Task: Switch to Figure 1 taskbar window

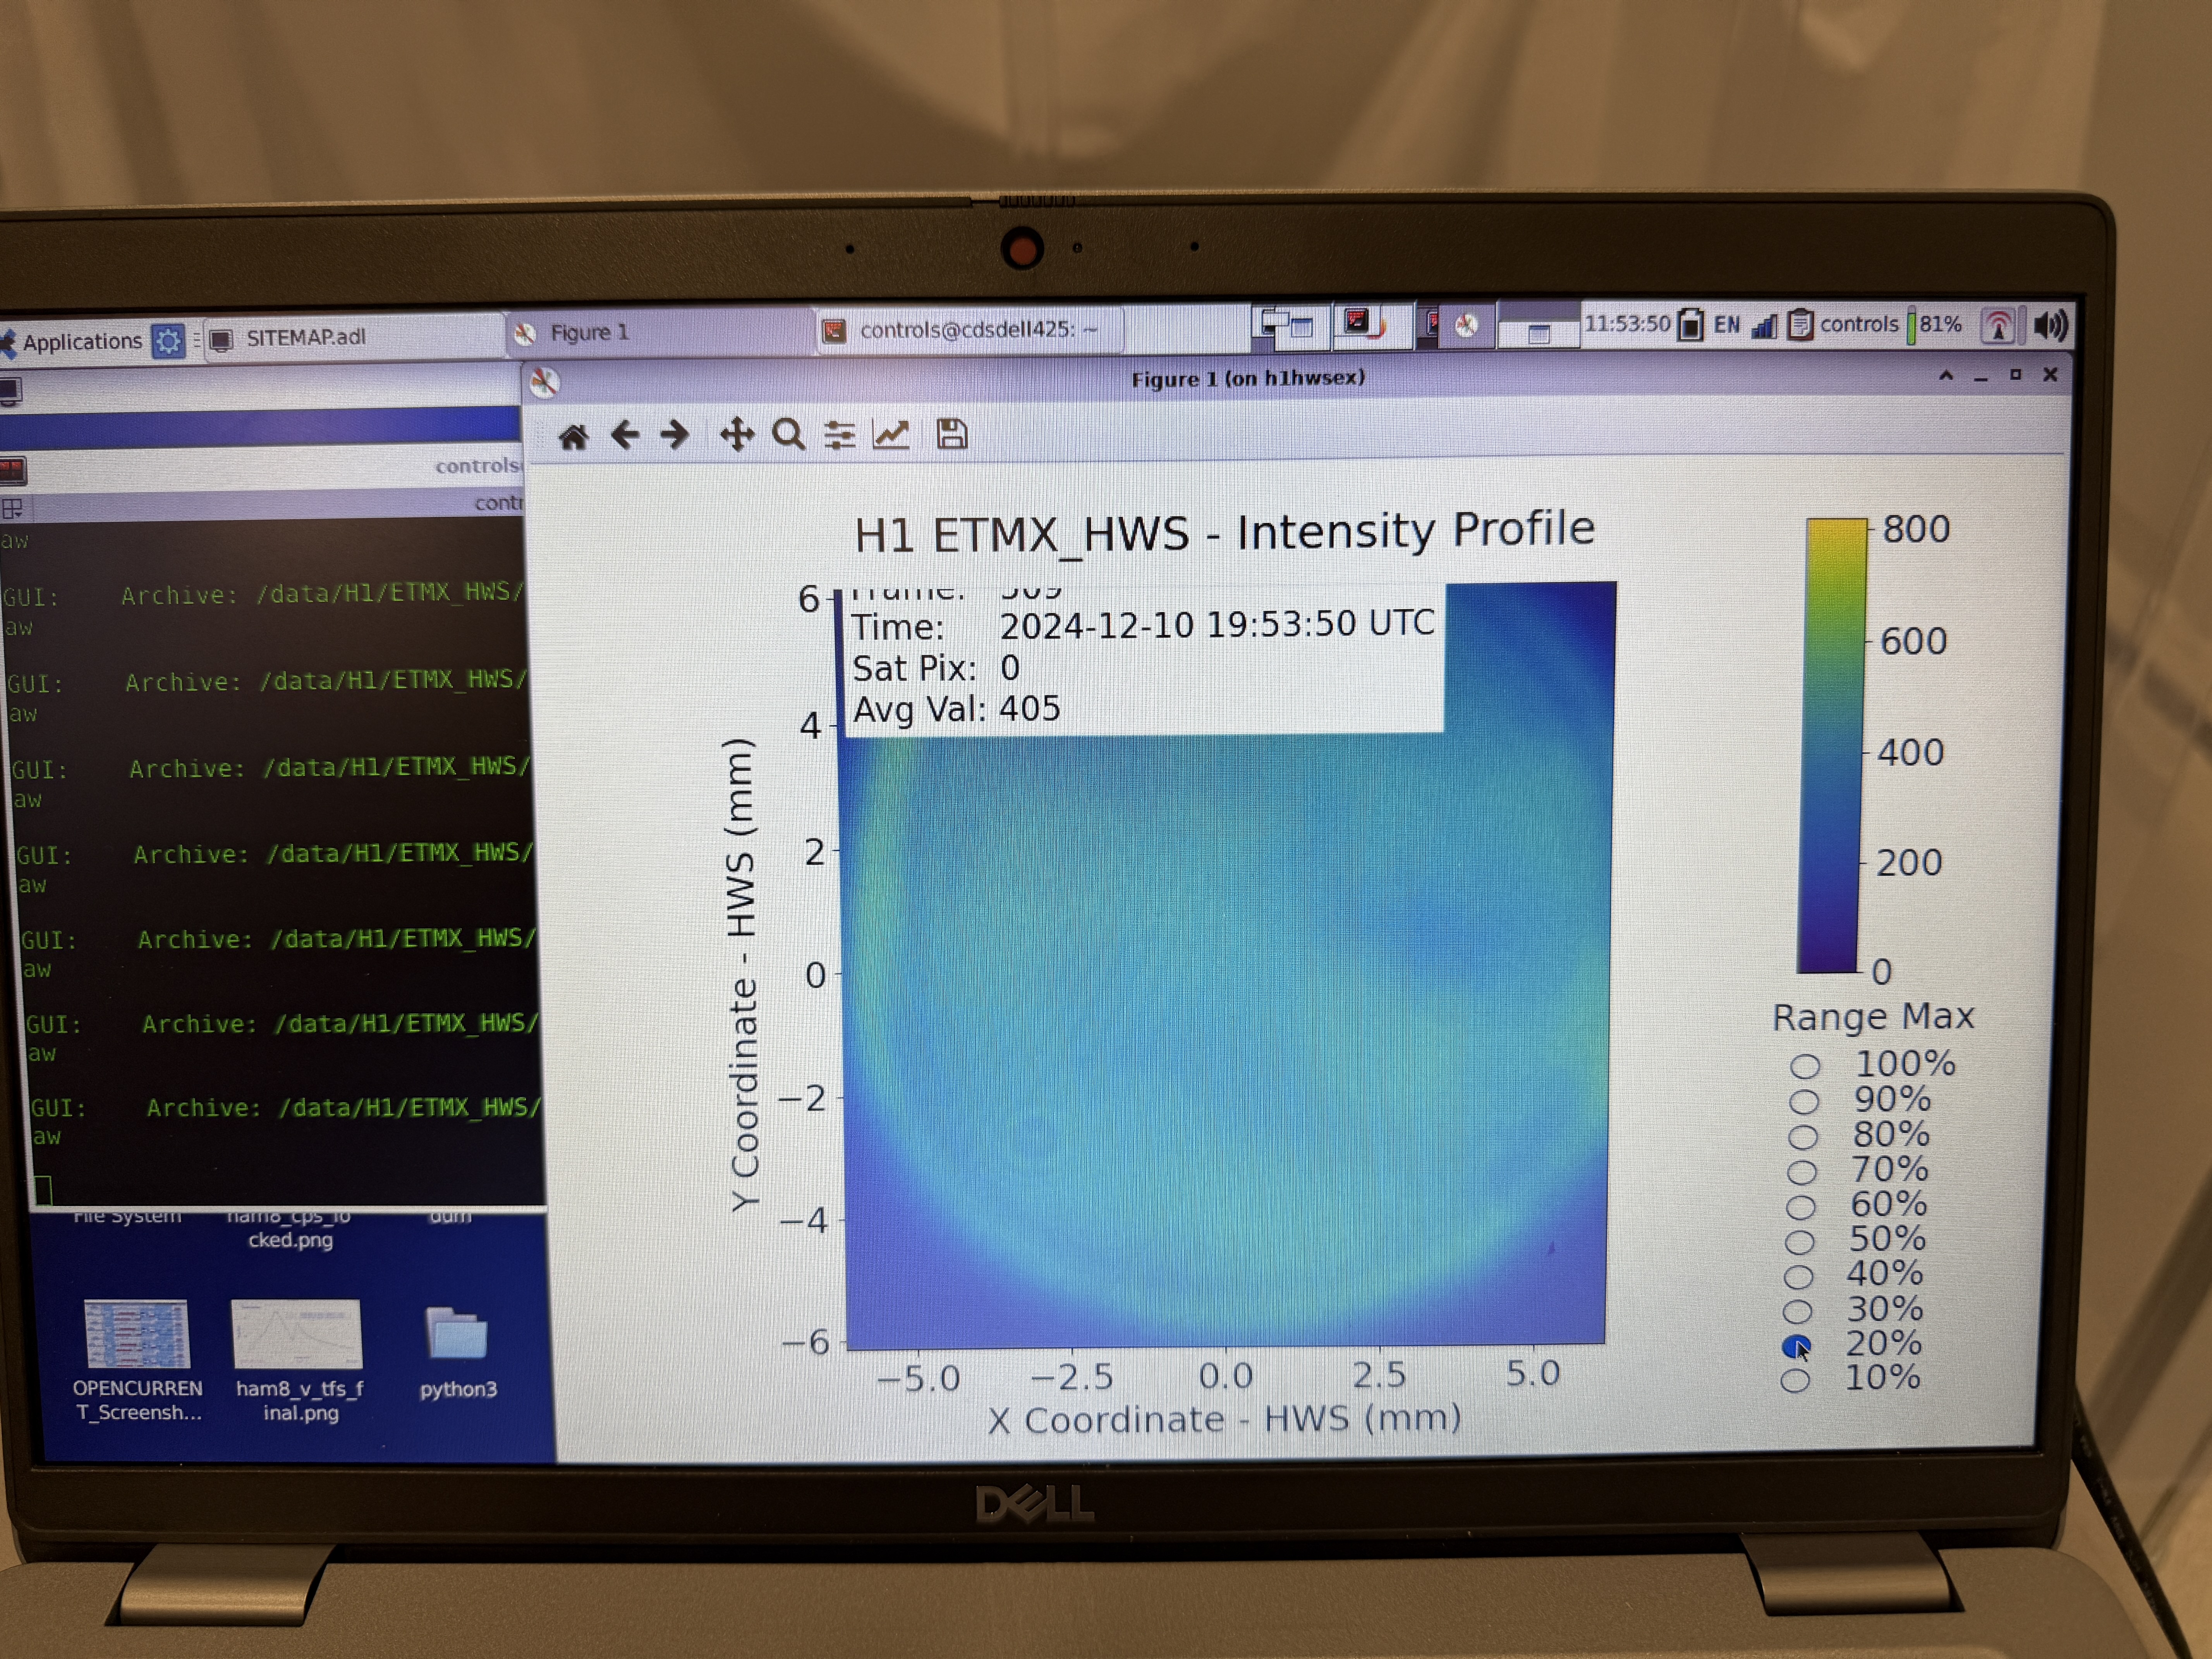Action: (660, 332)
